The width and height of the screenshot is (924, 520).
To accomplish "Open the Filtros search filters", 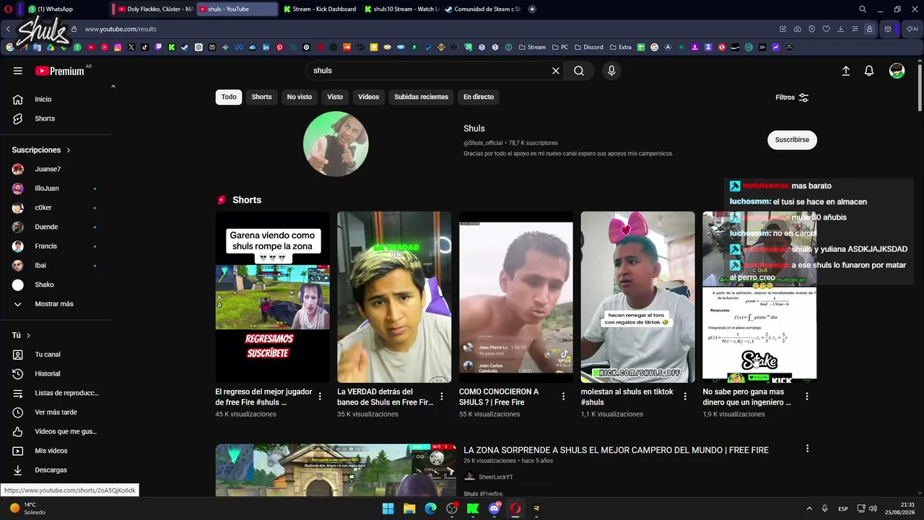I will (x=792, y=97).
